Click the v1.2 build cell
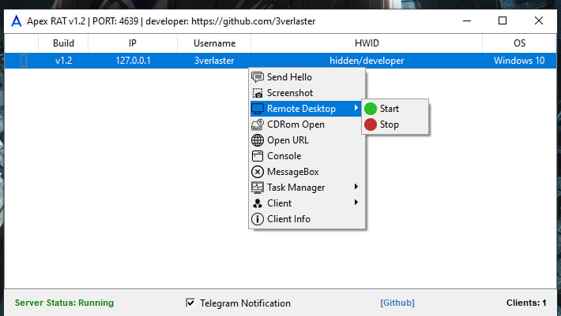The height and width of the screenshot is (316, 561). [63, 61]
